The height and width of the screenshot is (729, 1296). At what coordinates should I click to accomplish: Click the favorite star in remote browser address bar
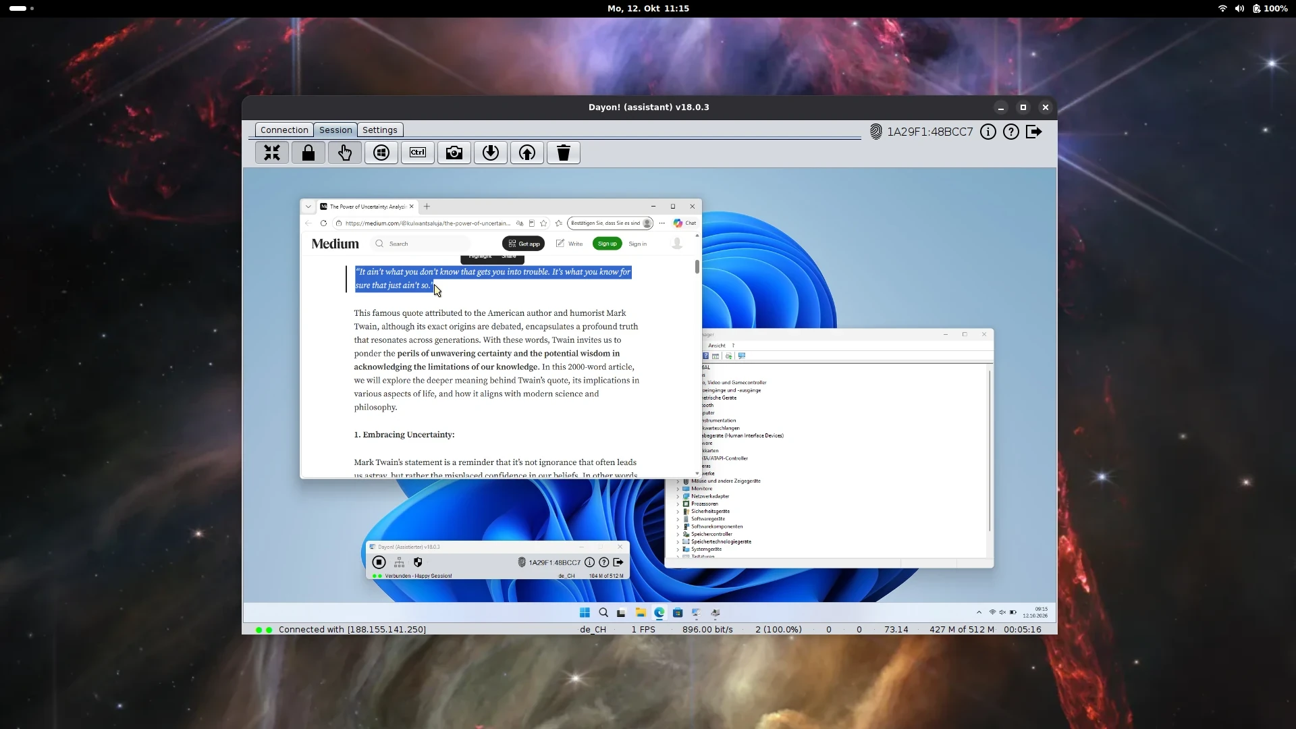(x=543, y=223)
